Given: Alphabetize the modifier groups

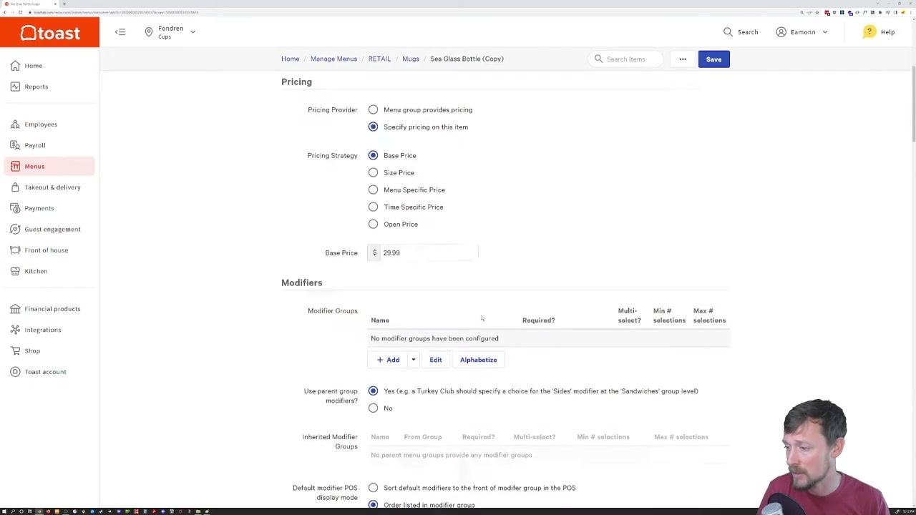Looking at the screenshot, I should tap(478, 360).
